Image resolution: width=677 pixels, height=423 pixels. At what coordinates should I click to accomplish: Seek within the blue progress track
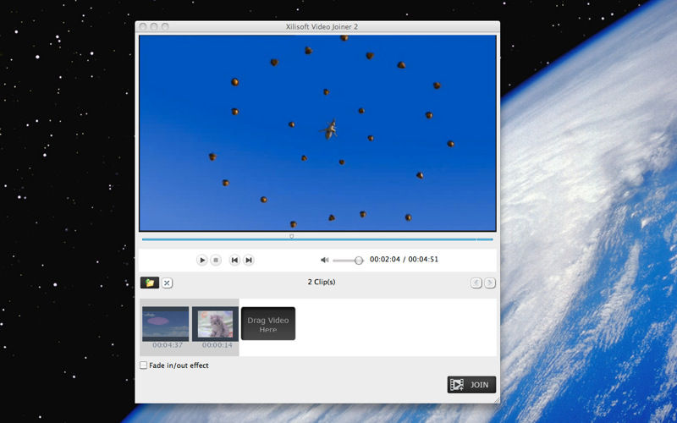click(x=317, y=239)
